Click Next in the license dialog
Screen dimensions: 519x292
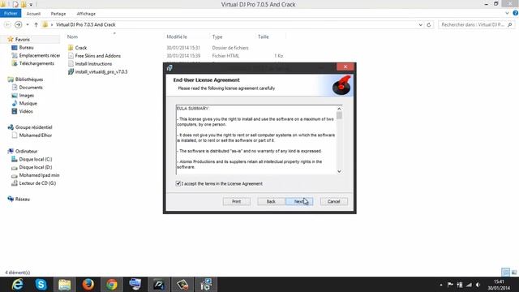(299, 201)
